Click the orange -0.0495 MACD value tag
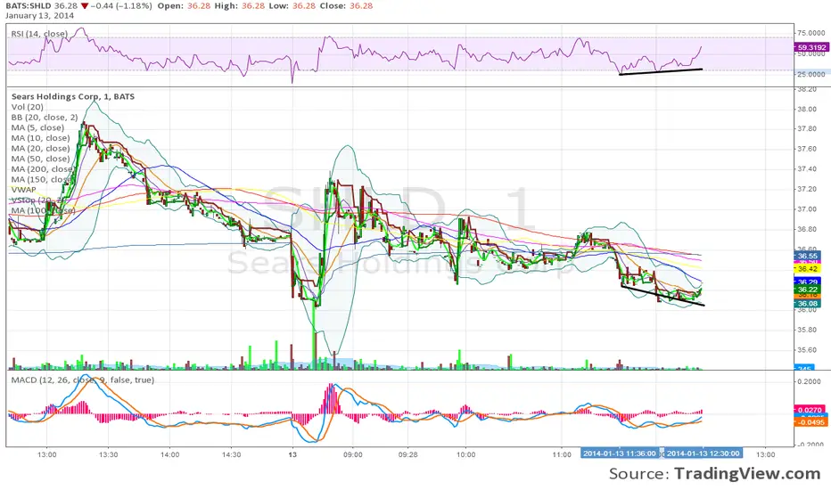This screenshot has width=831, height=490. [x=810, y=422]
